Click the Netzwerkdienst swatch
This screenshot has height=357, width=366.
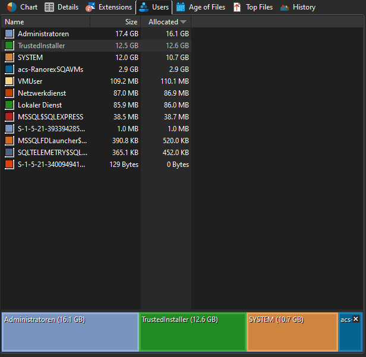[10, 93]
